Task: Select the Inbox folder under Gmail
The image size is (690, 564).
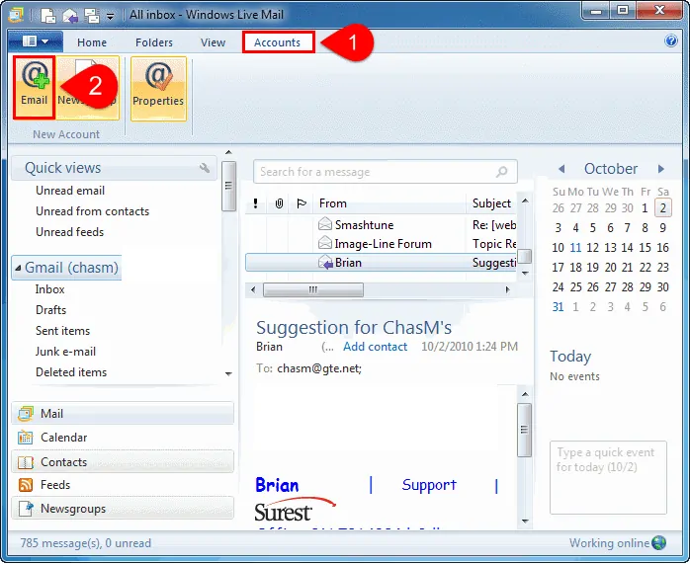Action: (50, 289)
